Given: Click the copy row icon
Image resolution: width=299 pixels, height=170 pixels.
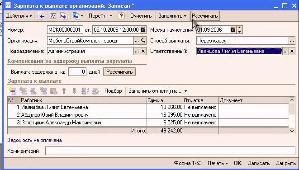Looking at the screenshot, I should point(23,91).
